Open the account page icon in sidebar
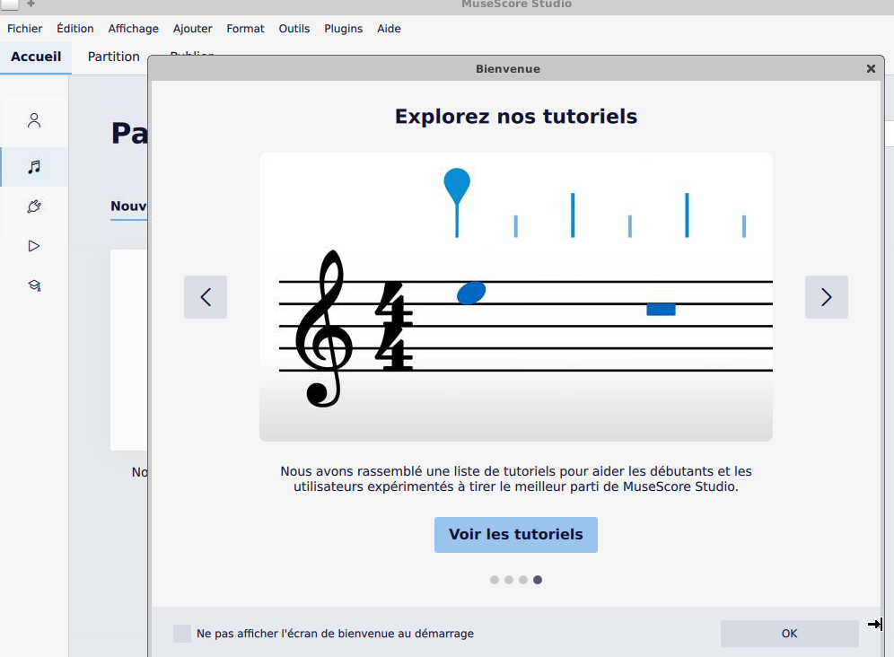This screenshot has height=657, width=894. tap(34, 120)
